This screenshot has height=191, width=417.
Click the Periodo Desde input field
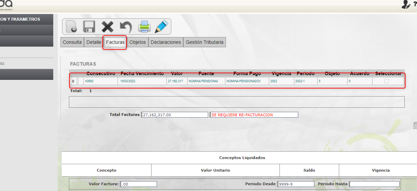(296, 184)
